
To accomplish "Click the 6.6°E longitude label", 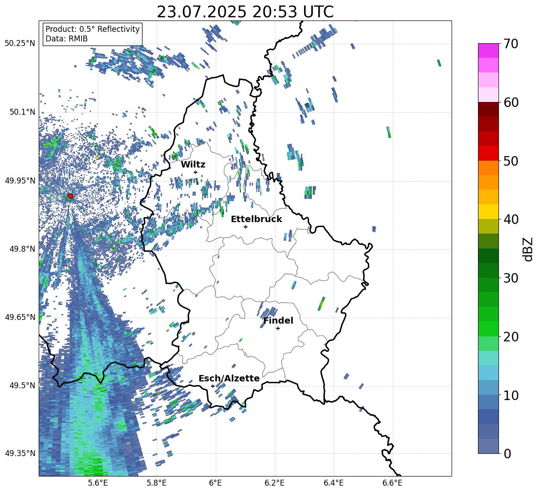I will point(392,483).
